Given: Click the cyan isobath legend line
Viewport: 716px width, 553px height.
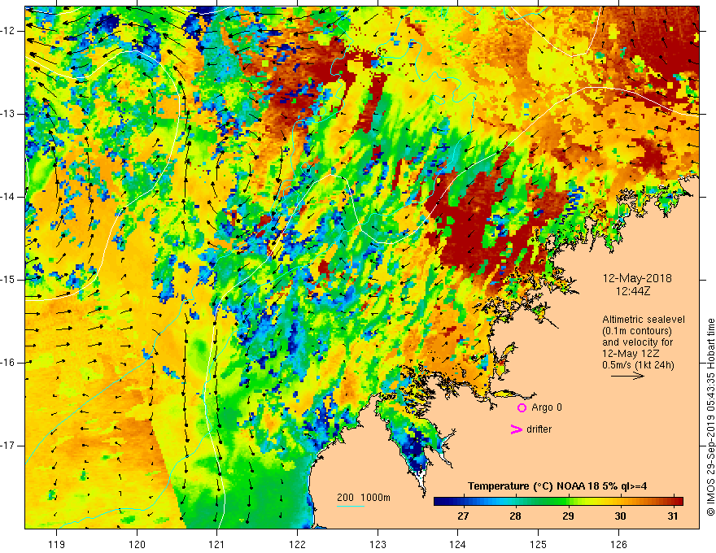Looking at the screenshot, I should [x=350, y=506].
